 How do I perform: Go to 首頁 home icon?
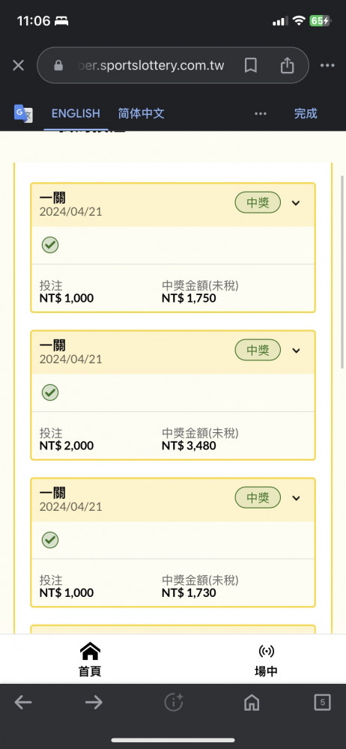[90, 659]
